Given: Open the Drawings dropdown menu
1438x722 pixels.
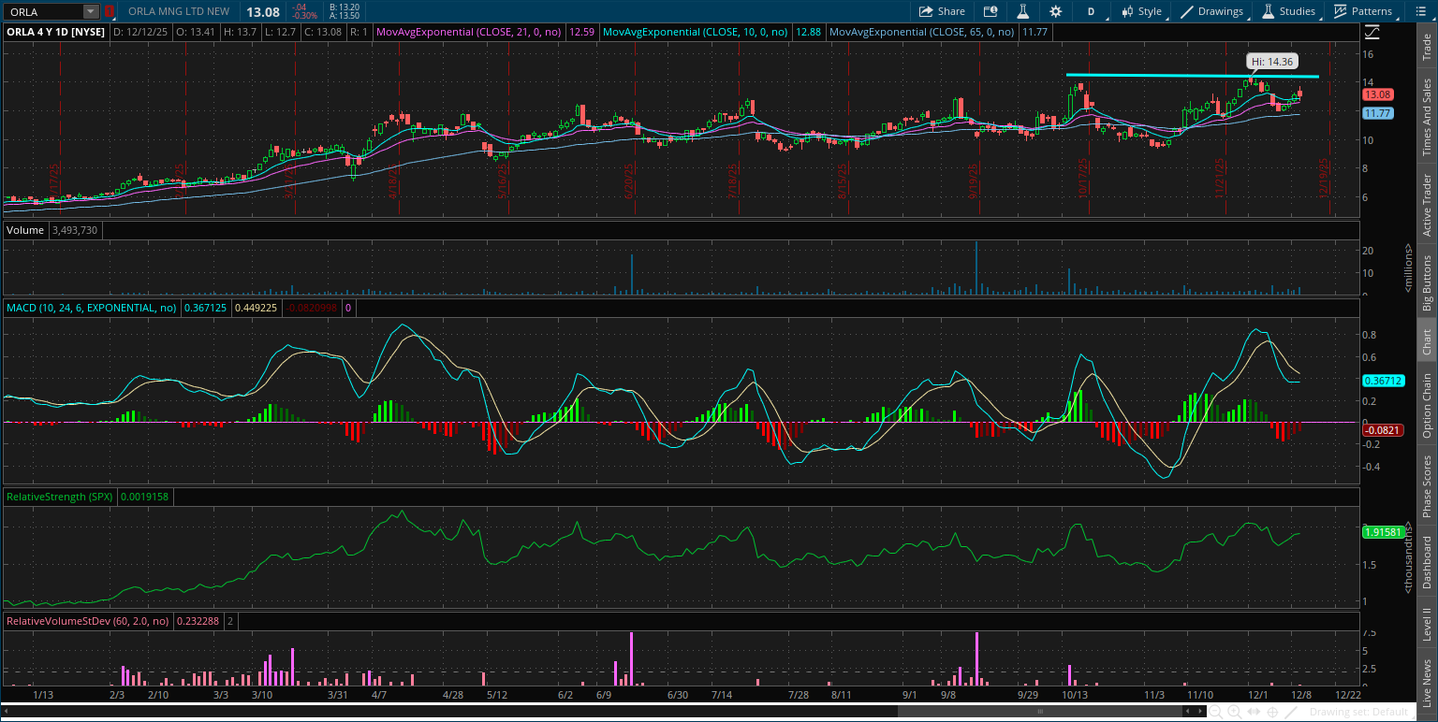Looking at the screenshot, I should pyautogui.click(x=1214, y=11).
